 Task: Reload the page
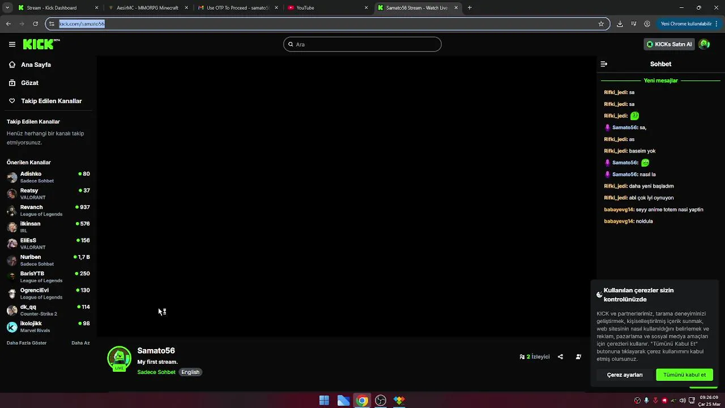[35, 24]
